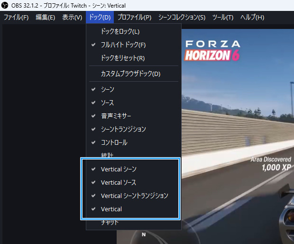
Task: Open the 編集(E) menu
Action: [x=45, y=18]
